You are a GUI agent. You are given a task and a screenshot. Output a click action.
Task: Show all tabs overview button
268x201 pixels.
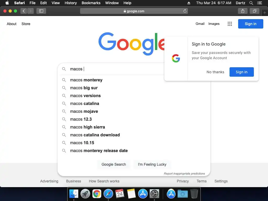point(254,11)
